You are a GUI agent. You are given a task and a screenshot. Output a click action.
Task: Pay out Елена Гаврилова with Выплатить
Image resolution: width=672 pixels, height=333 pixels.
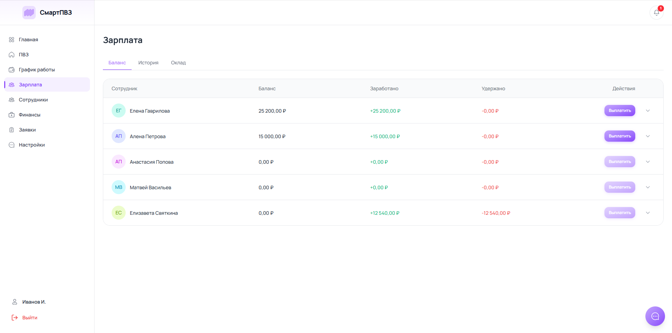tap(619, 111)
